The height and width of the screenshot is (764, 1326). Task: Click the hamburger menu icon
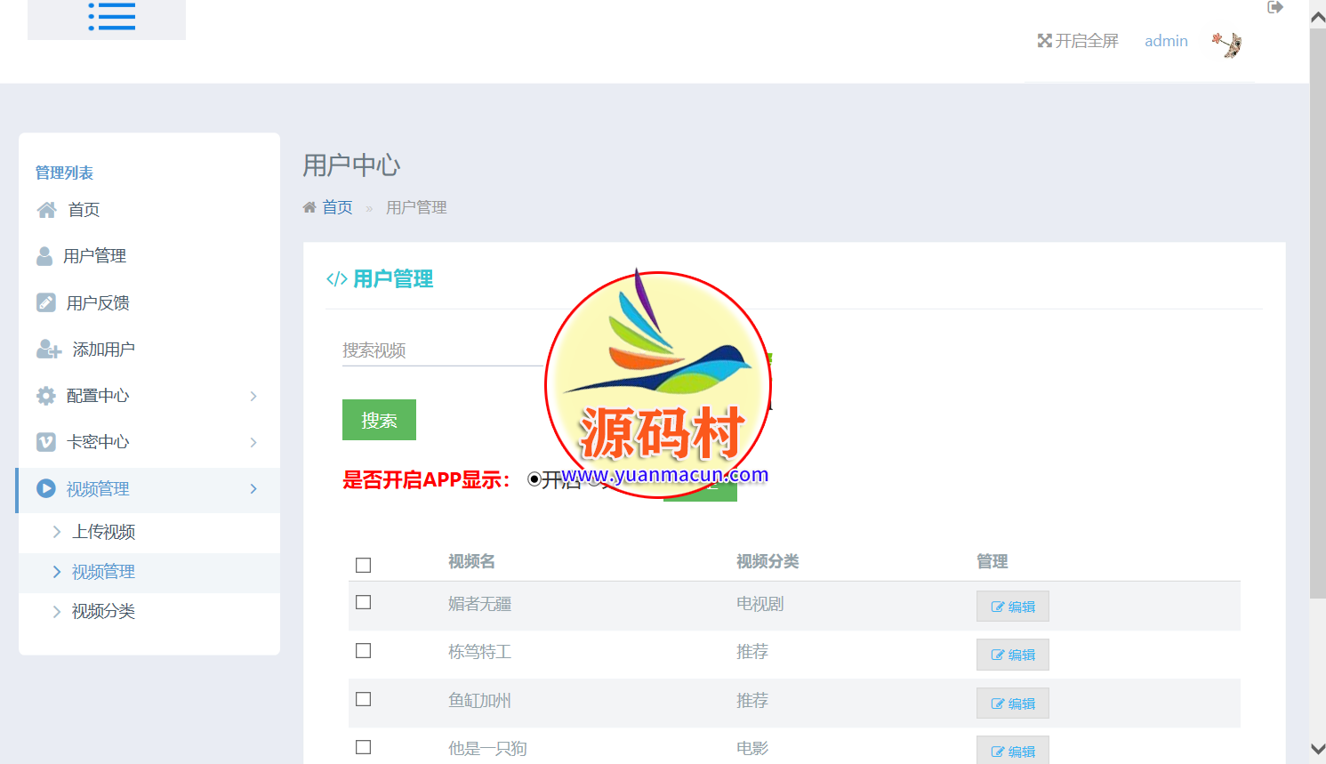[111, 17]
